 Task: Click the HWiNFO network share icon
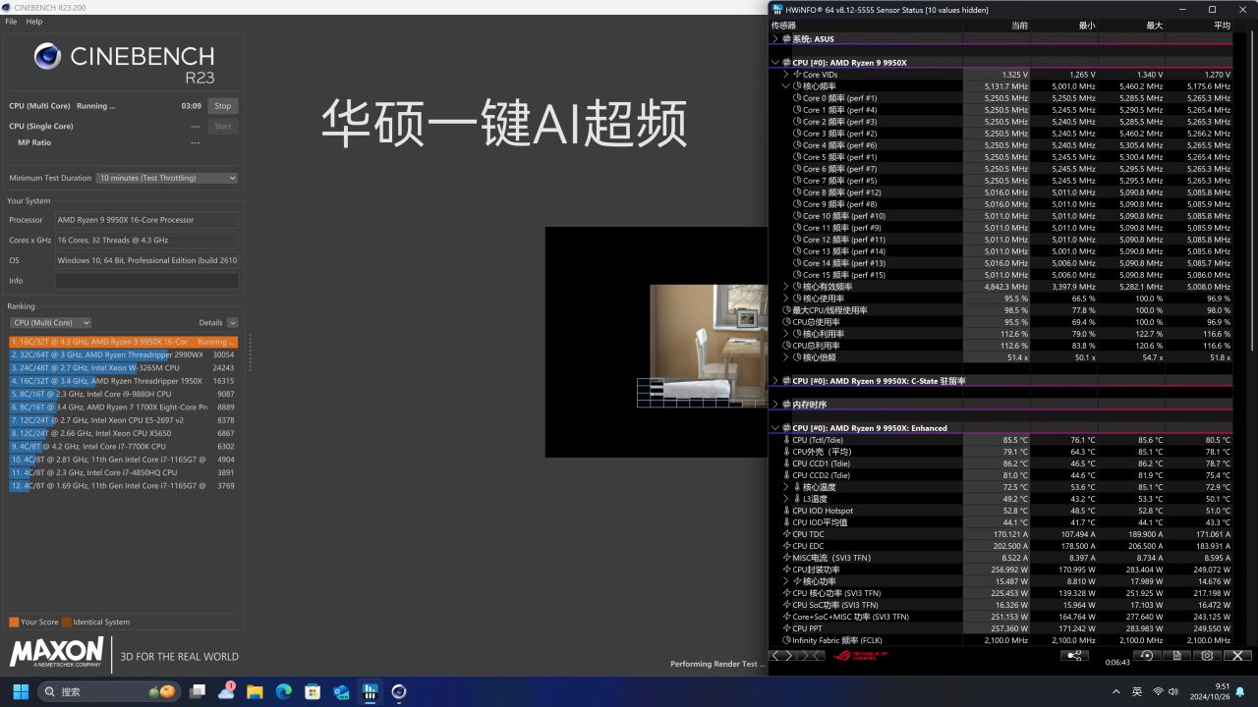point(1074,656)
